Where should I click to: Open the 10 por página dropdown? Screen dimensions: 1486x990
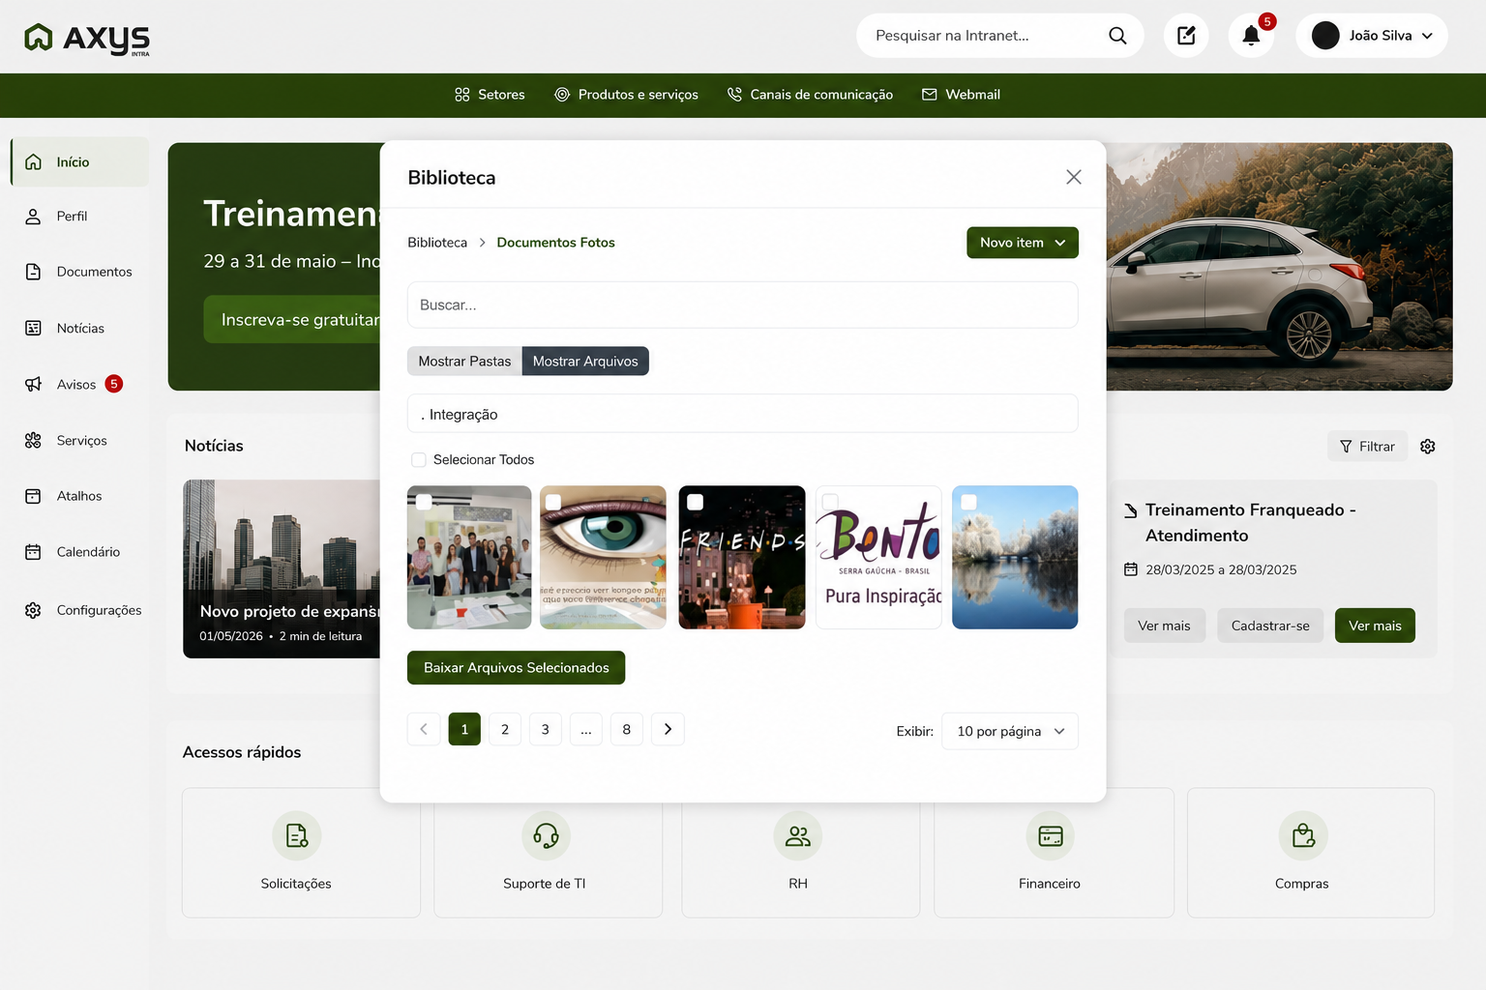point(1010,731)
